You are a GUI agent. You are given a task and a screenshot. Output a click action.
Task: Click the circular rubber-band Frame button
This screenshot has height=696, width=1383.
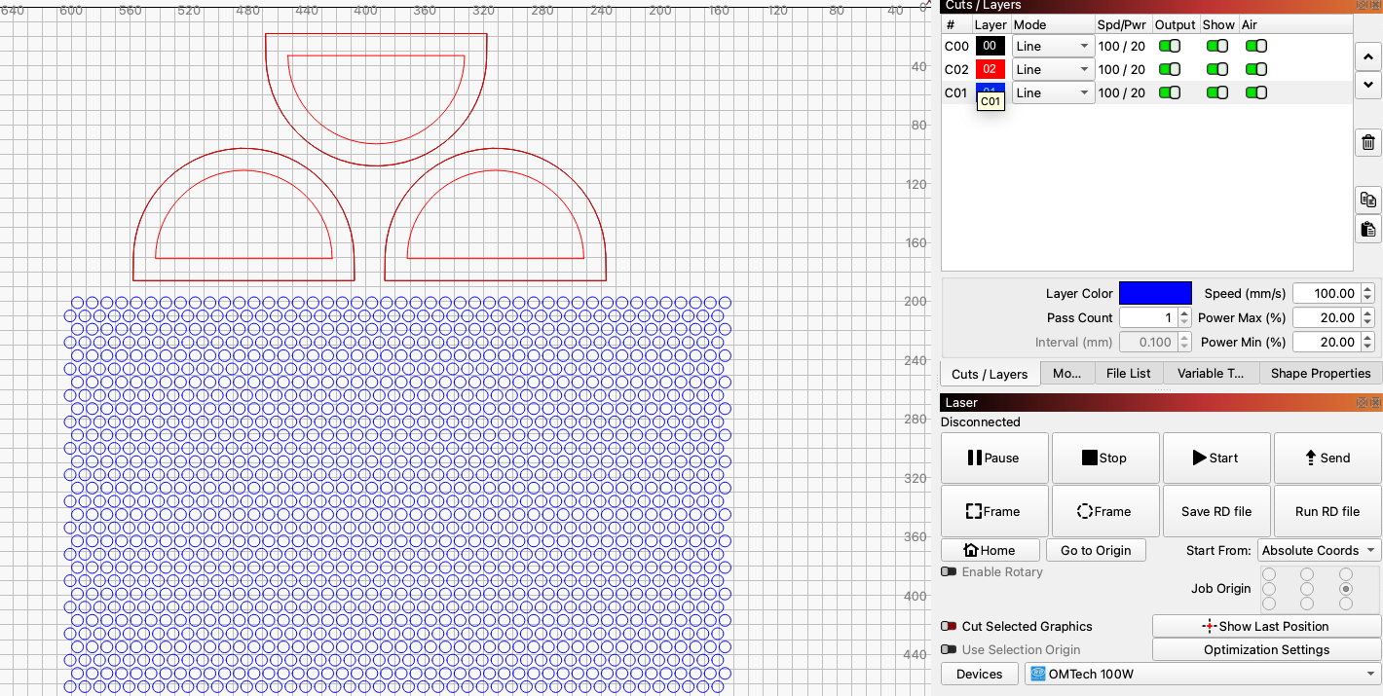(x=1104, y=511)
